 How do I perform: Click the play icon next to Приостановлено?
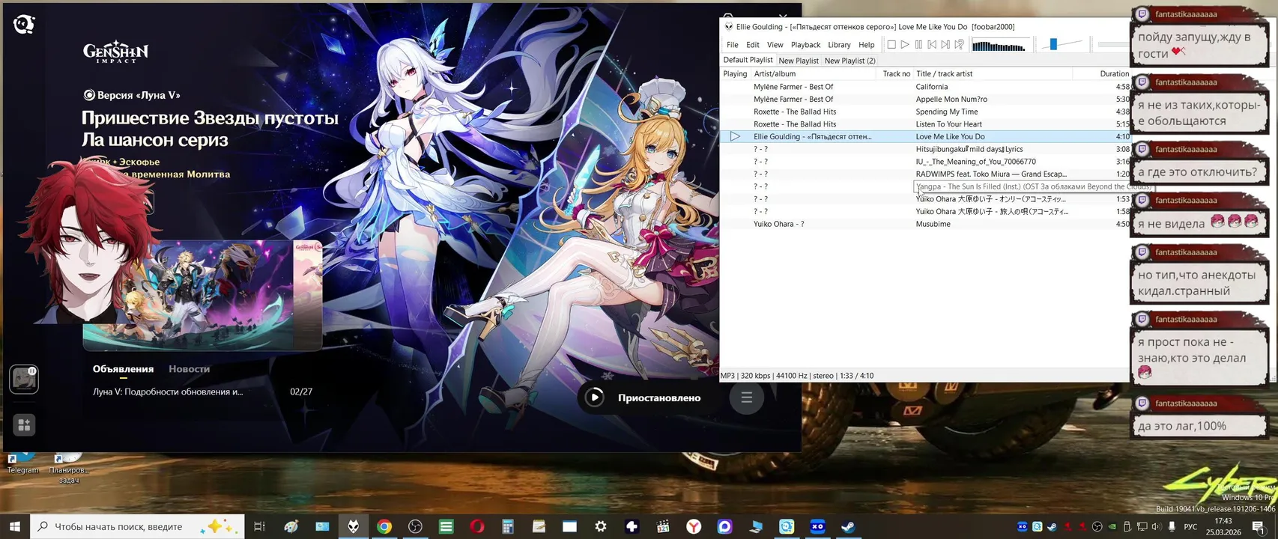[x=595, y=398]
